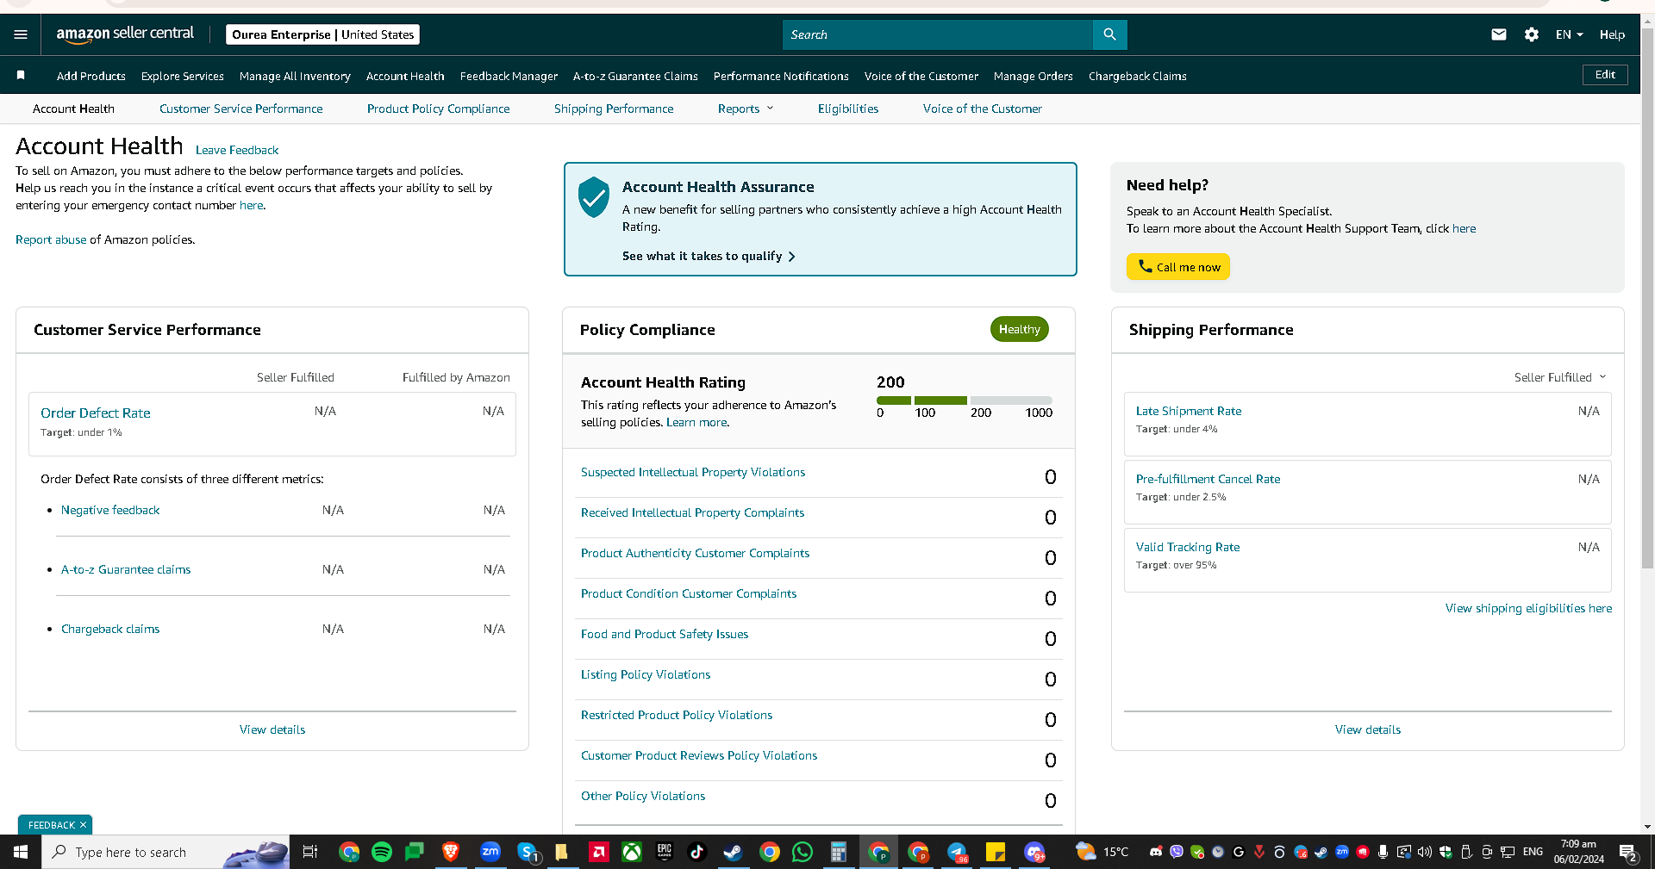Click the Report abuse link
The image size is (1655, 869).
pos(51,239)
